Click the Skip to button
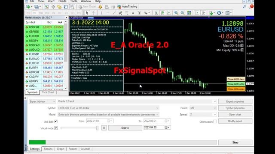Screen dimensions: 275x154 click(x=125, y=128)
